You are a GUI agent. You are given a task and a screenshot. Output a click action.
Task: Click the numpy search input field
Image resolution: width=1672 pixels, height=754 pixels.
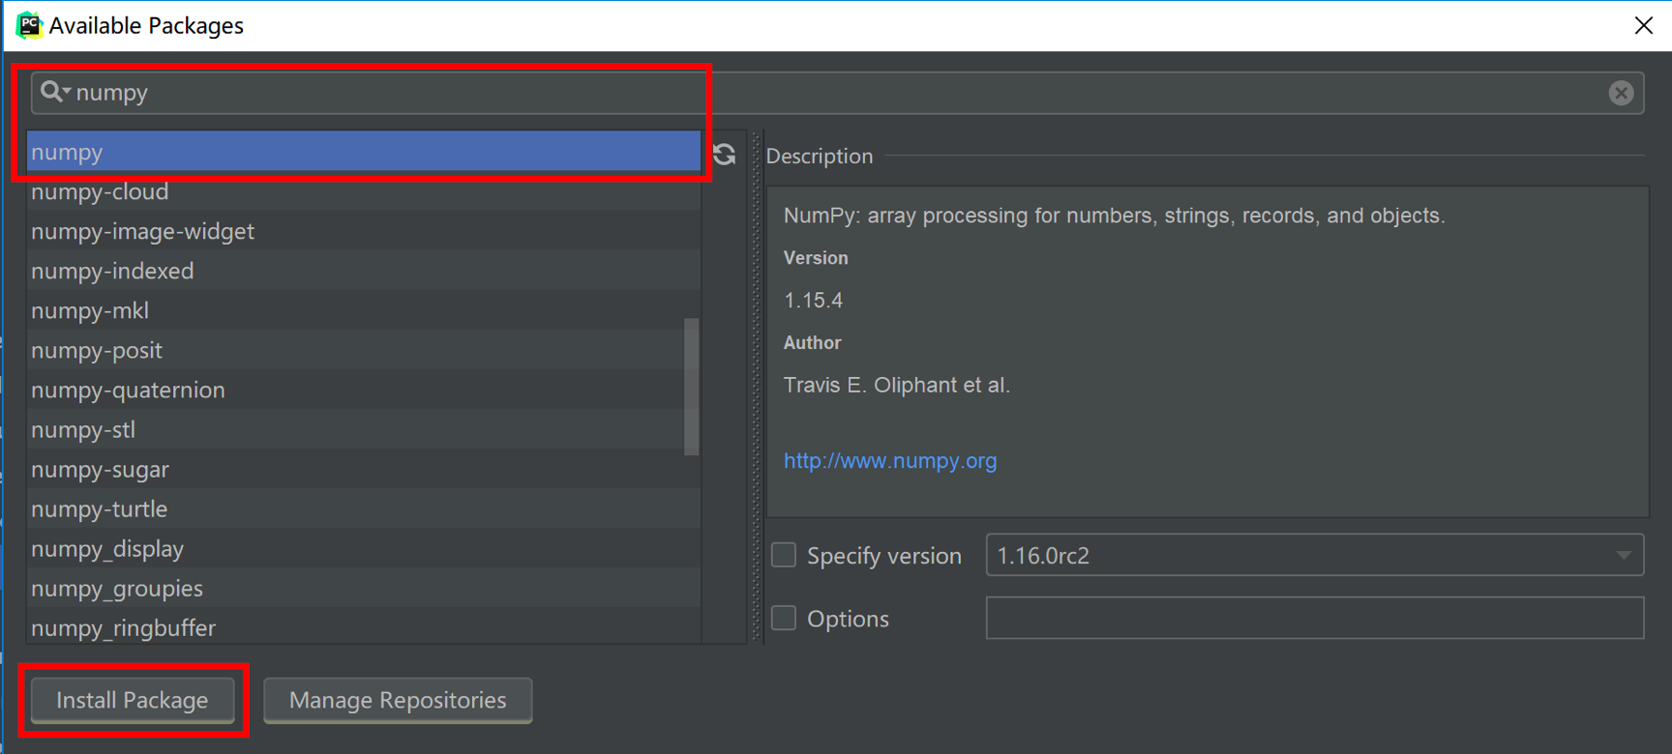(838, 93)
